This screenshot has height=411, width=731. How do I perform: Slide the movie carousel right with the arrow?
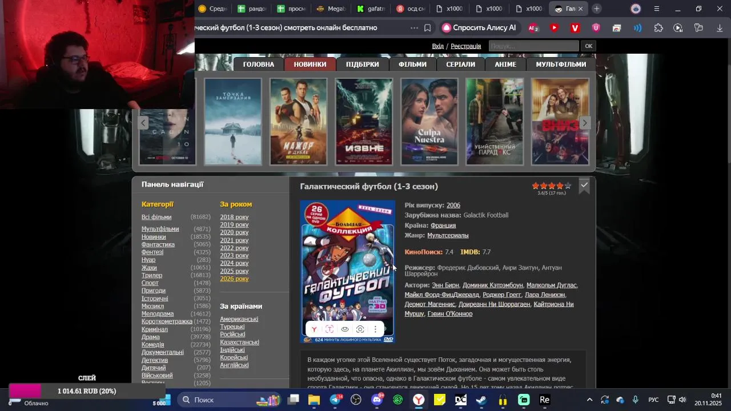tap(584, 123)
